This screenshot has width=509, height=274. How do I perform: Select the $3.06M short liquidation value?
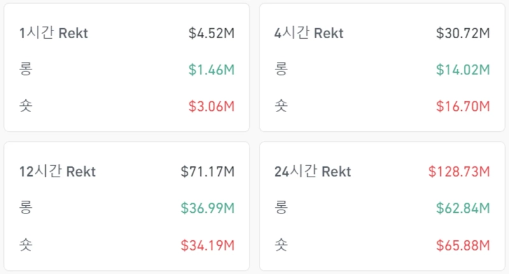[x=211, y=106]
